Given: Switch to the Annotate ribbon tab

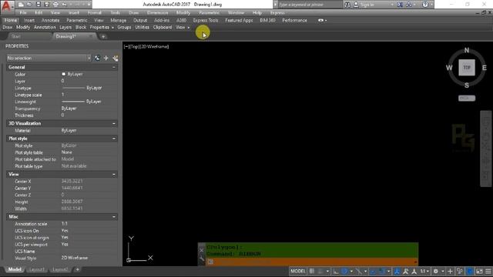Looking at the screenshot, I should (x=50, y=21).
